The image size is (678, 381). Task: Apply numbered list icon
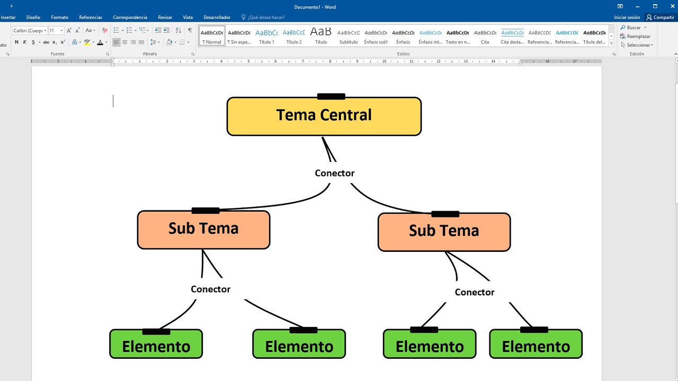click(129, 31)
